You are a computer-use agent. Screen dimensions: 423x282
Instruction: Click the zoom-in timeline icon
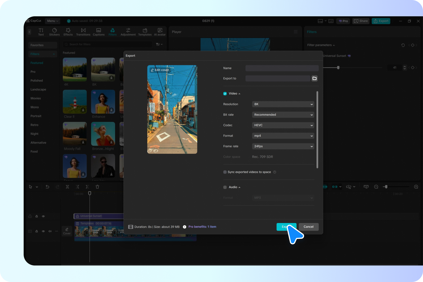pos(416,187)
